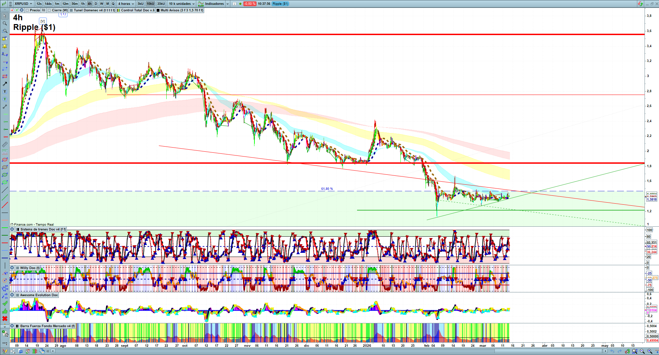Click the 61,80 % Fibonacci label

point(327,189)
